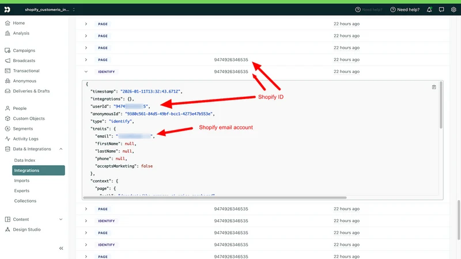
Task: Click the acceptsMarketing false value
Action: (x=147, y=166)
